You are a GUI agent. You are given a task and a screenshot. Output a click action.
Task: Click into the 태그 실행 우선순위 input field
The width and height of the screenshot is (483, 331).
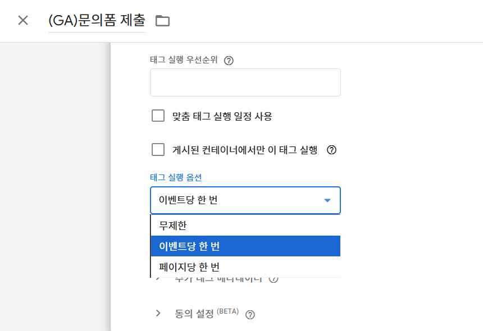(245, 82)
